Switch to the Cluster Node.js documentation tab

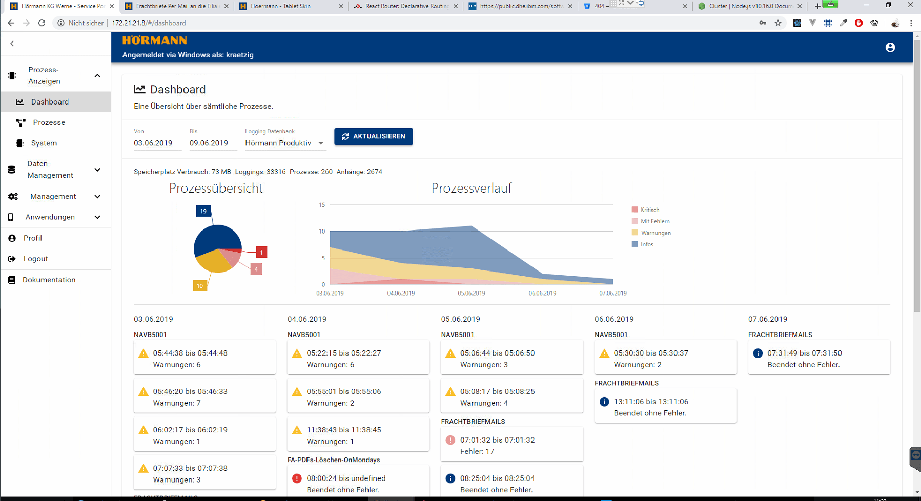click(750, 6)
